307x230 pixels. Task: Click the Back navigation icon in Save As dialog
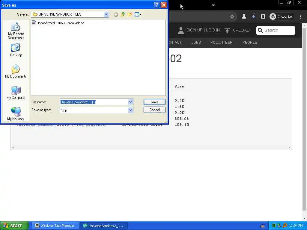[x=116, y=14]
